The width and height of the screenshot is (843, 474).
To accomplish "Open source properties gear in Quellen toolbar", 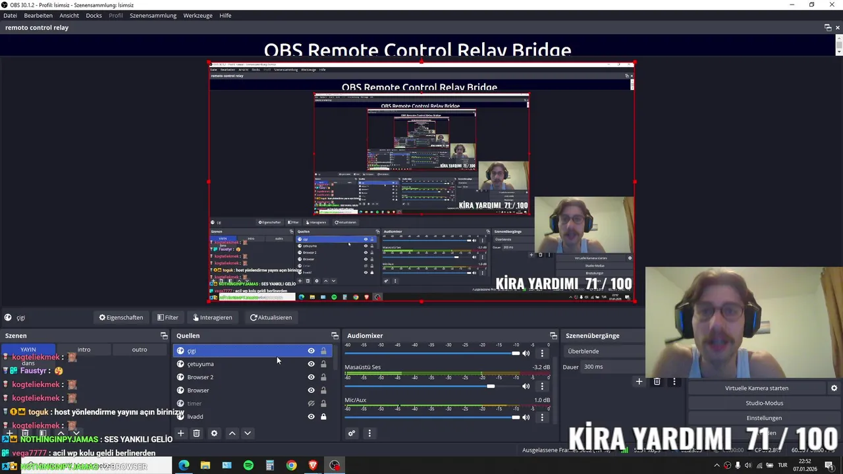I will click(214, 433).
